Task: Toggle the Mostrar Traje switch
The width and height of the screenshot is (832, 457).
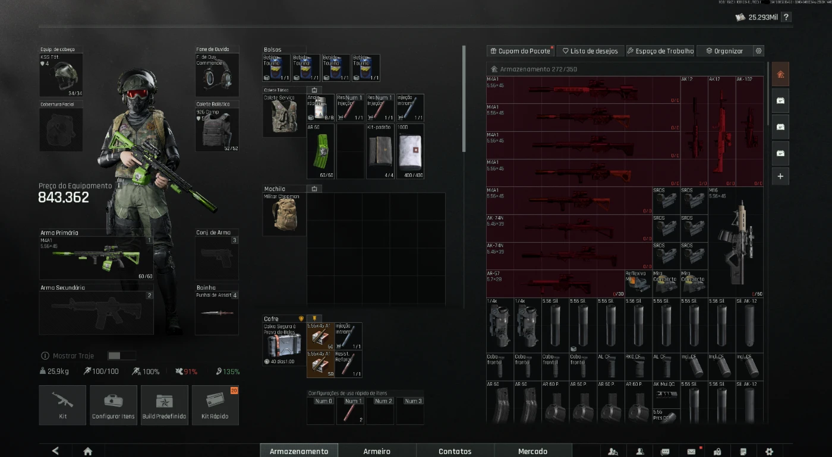Action: [x=122, y=356]
